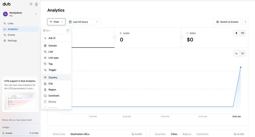Select Continent filter option
Image resolution: width=255 pixels, height=137 pixels.
click(x=56, y=96)
